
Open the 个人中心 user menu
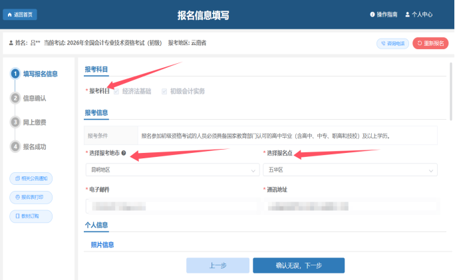[x=418, y=14]
